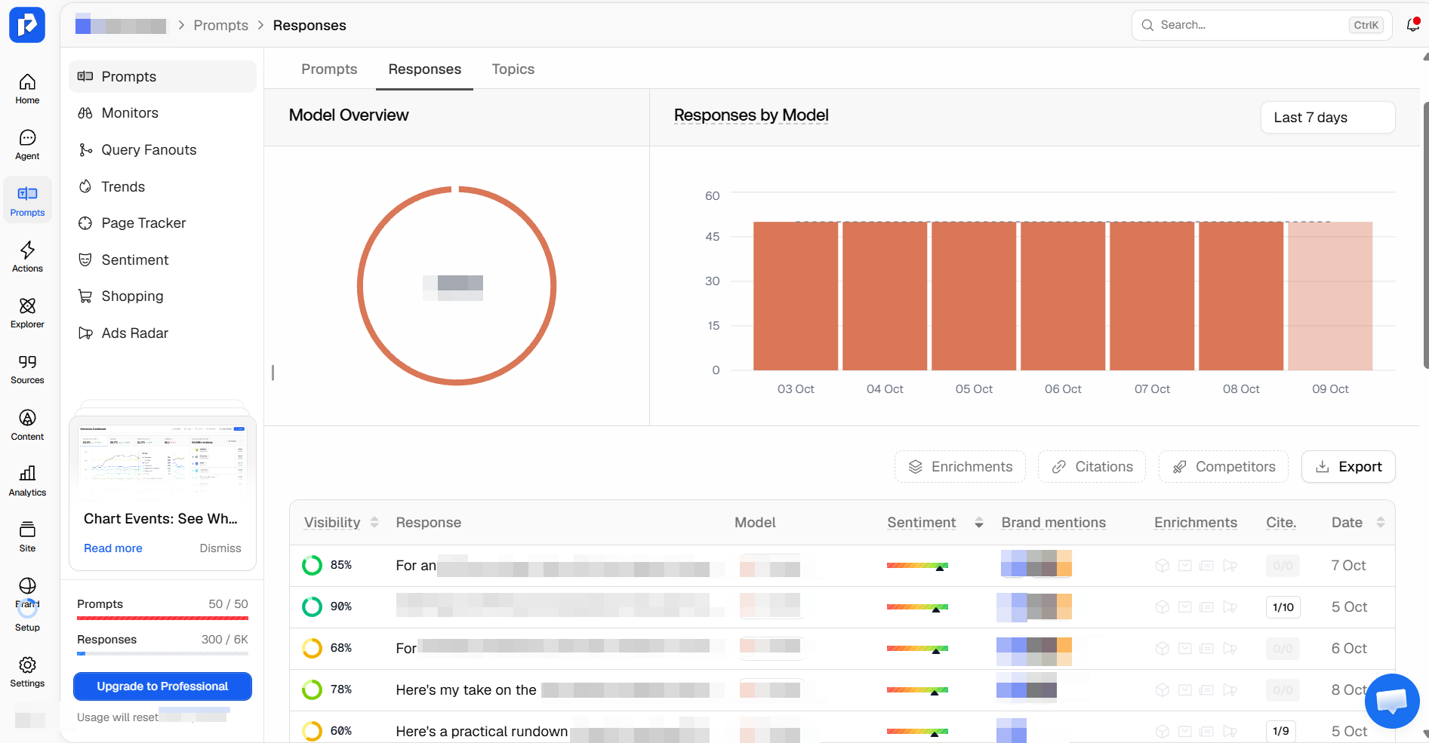Viewport: 1429px width, 743px height.
Task: Open the Explorer icon in the sidebar
Action: tap(27, 312)
